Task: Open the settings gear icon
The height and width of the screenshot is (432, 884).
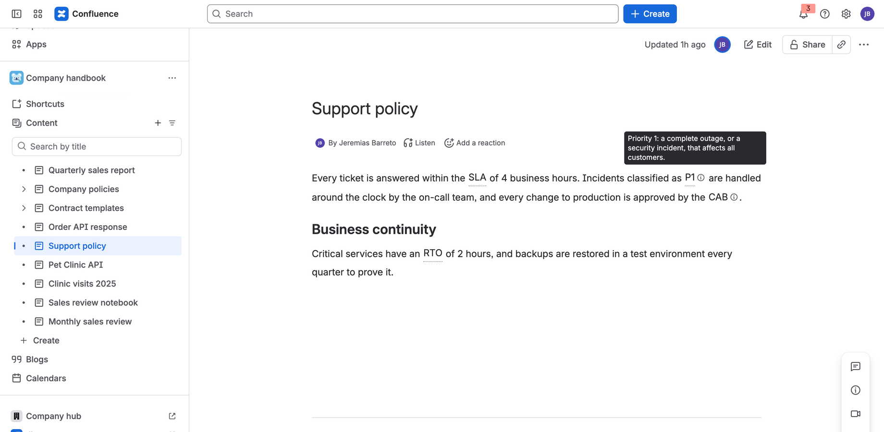Action: pos(846,14)
